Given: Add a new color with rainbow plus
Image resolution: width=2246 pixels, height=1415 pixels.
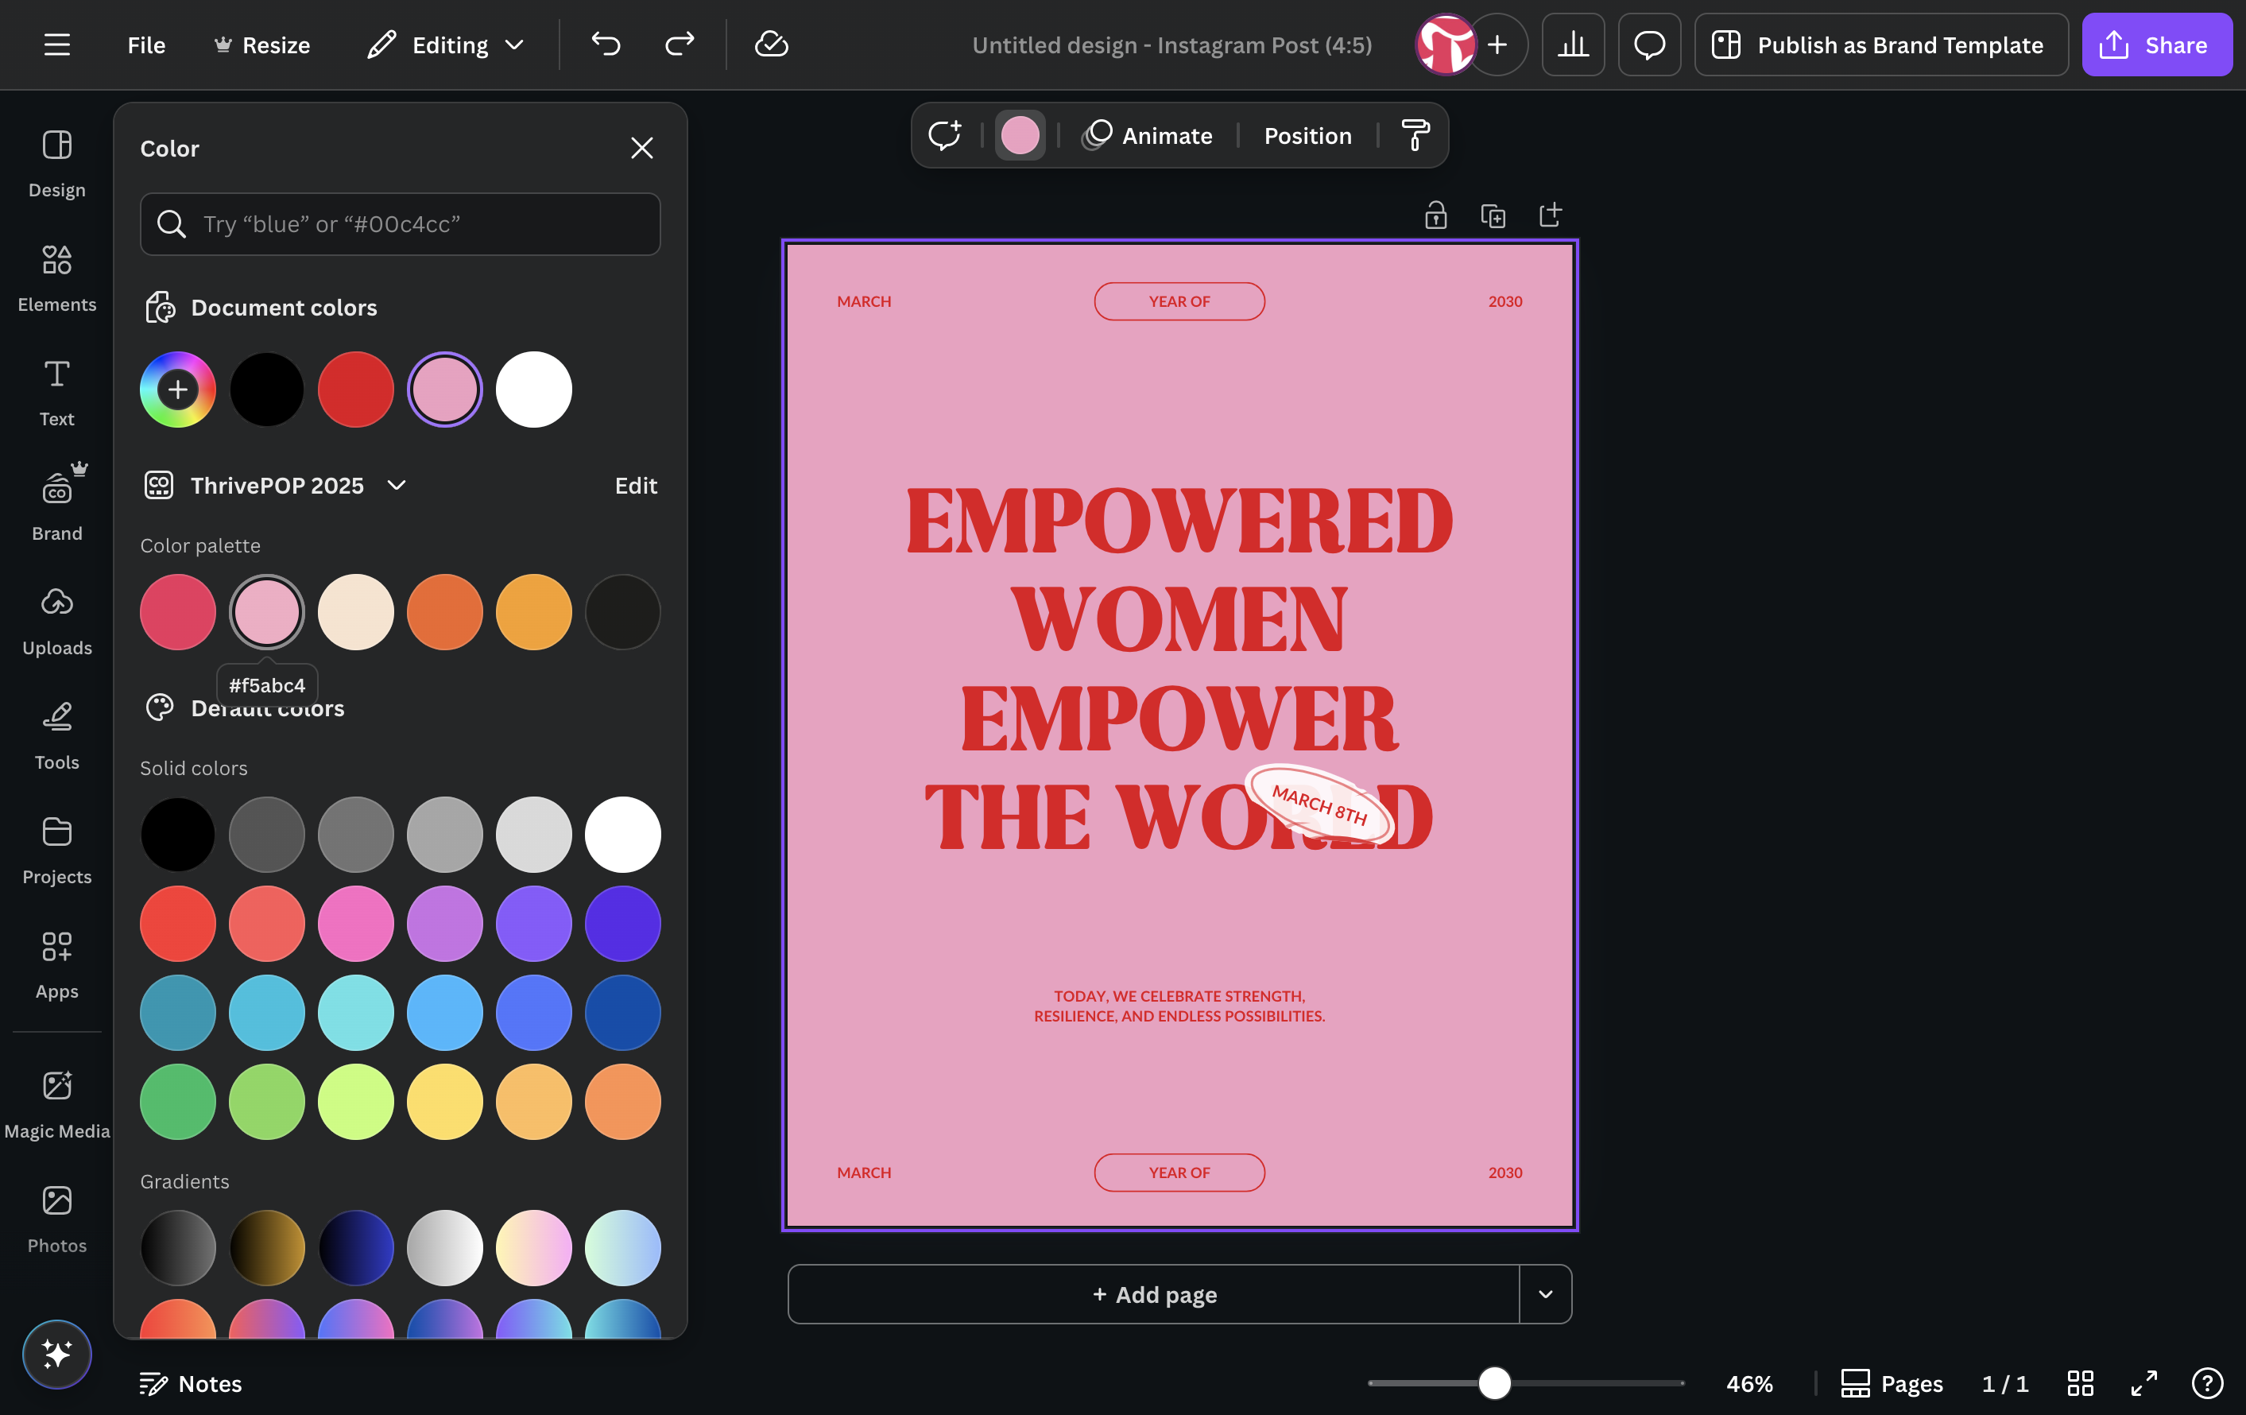Looking at the screenshot, I should tap(178, 389).
